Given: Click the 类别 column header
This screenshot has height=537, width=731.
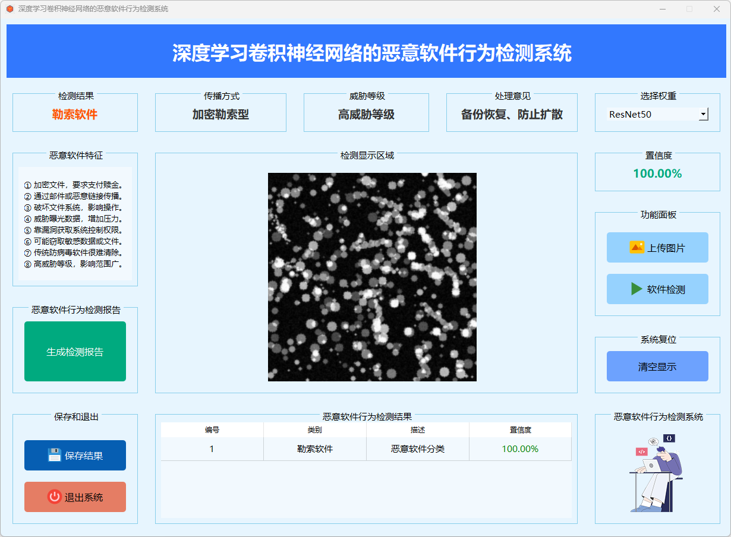Looking at the screenshot, I should (315, 429).
